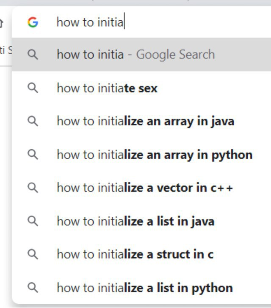
Task: Click magnifier icon next to 'array in java'
Action: pos(33,121)
